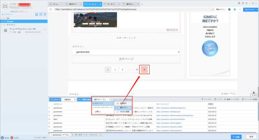Reload the page with the refresh icon
This screenshot has width=259, height=140.
pyautogui.click(x=51, y=9)
